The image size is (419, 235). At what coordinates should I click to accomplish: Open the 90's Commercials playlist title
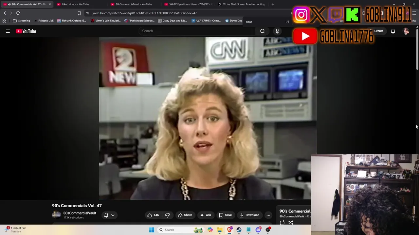[295, 211]
